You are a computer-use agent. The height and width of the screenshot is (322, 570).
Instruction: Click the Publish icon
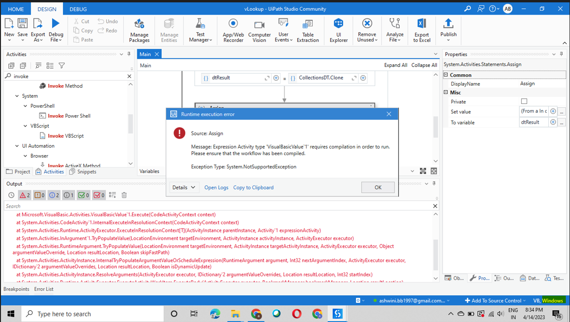click(448, 24)
